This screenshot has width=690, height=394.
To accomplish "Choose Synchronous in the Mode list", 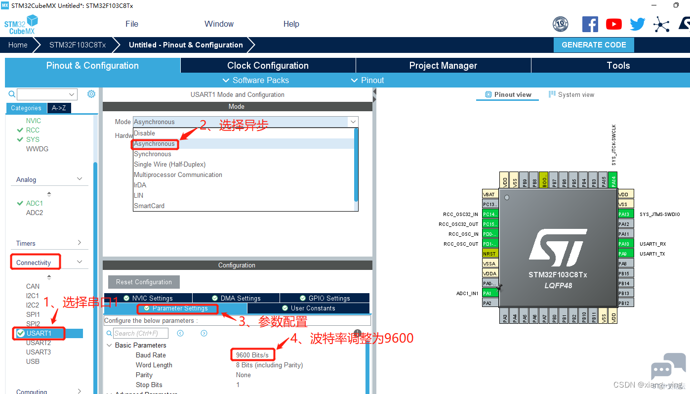I will tap(244, 154).
